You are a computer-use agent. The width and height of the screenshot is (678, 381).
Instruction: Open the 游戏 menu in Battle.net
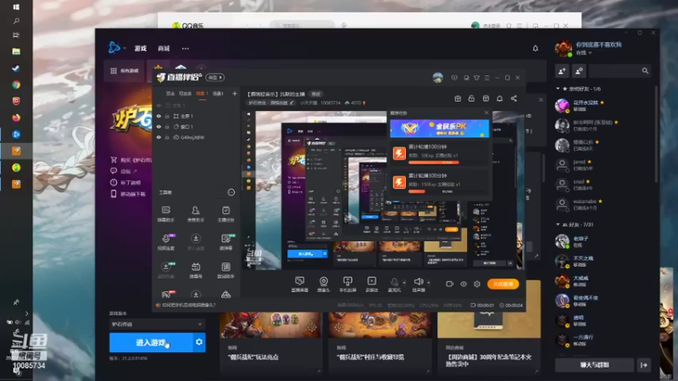tap(141, 48)
